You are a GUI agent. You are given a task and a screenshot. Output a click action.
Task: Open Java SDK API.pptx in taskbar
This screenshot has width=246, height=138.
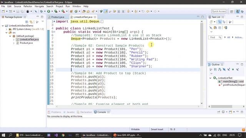127,135
